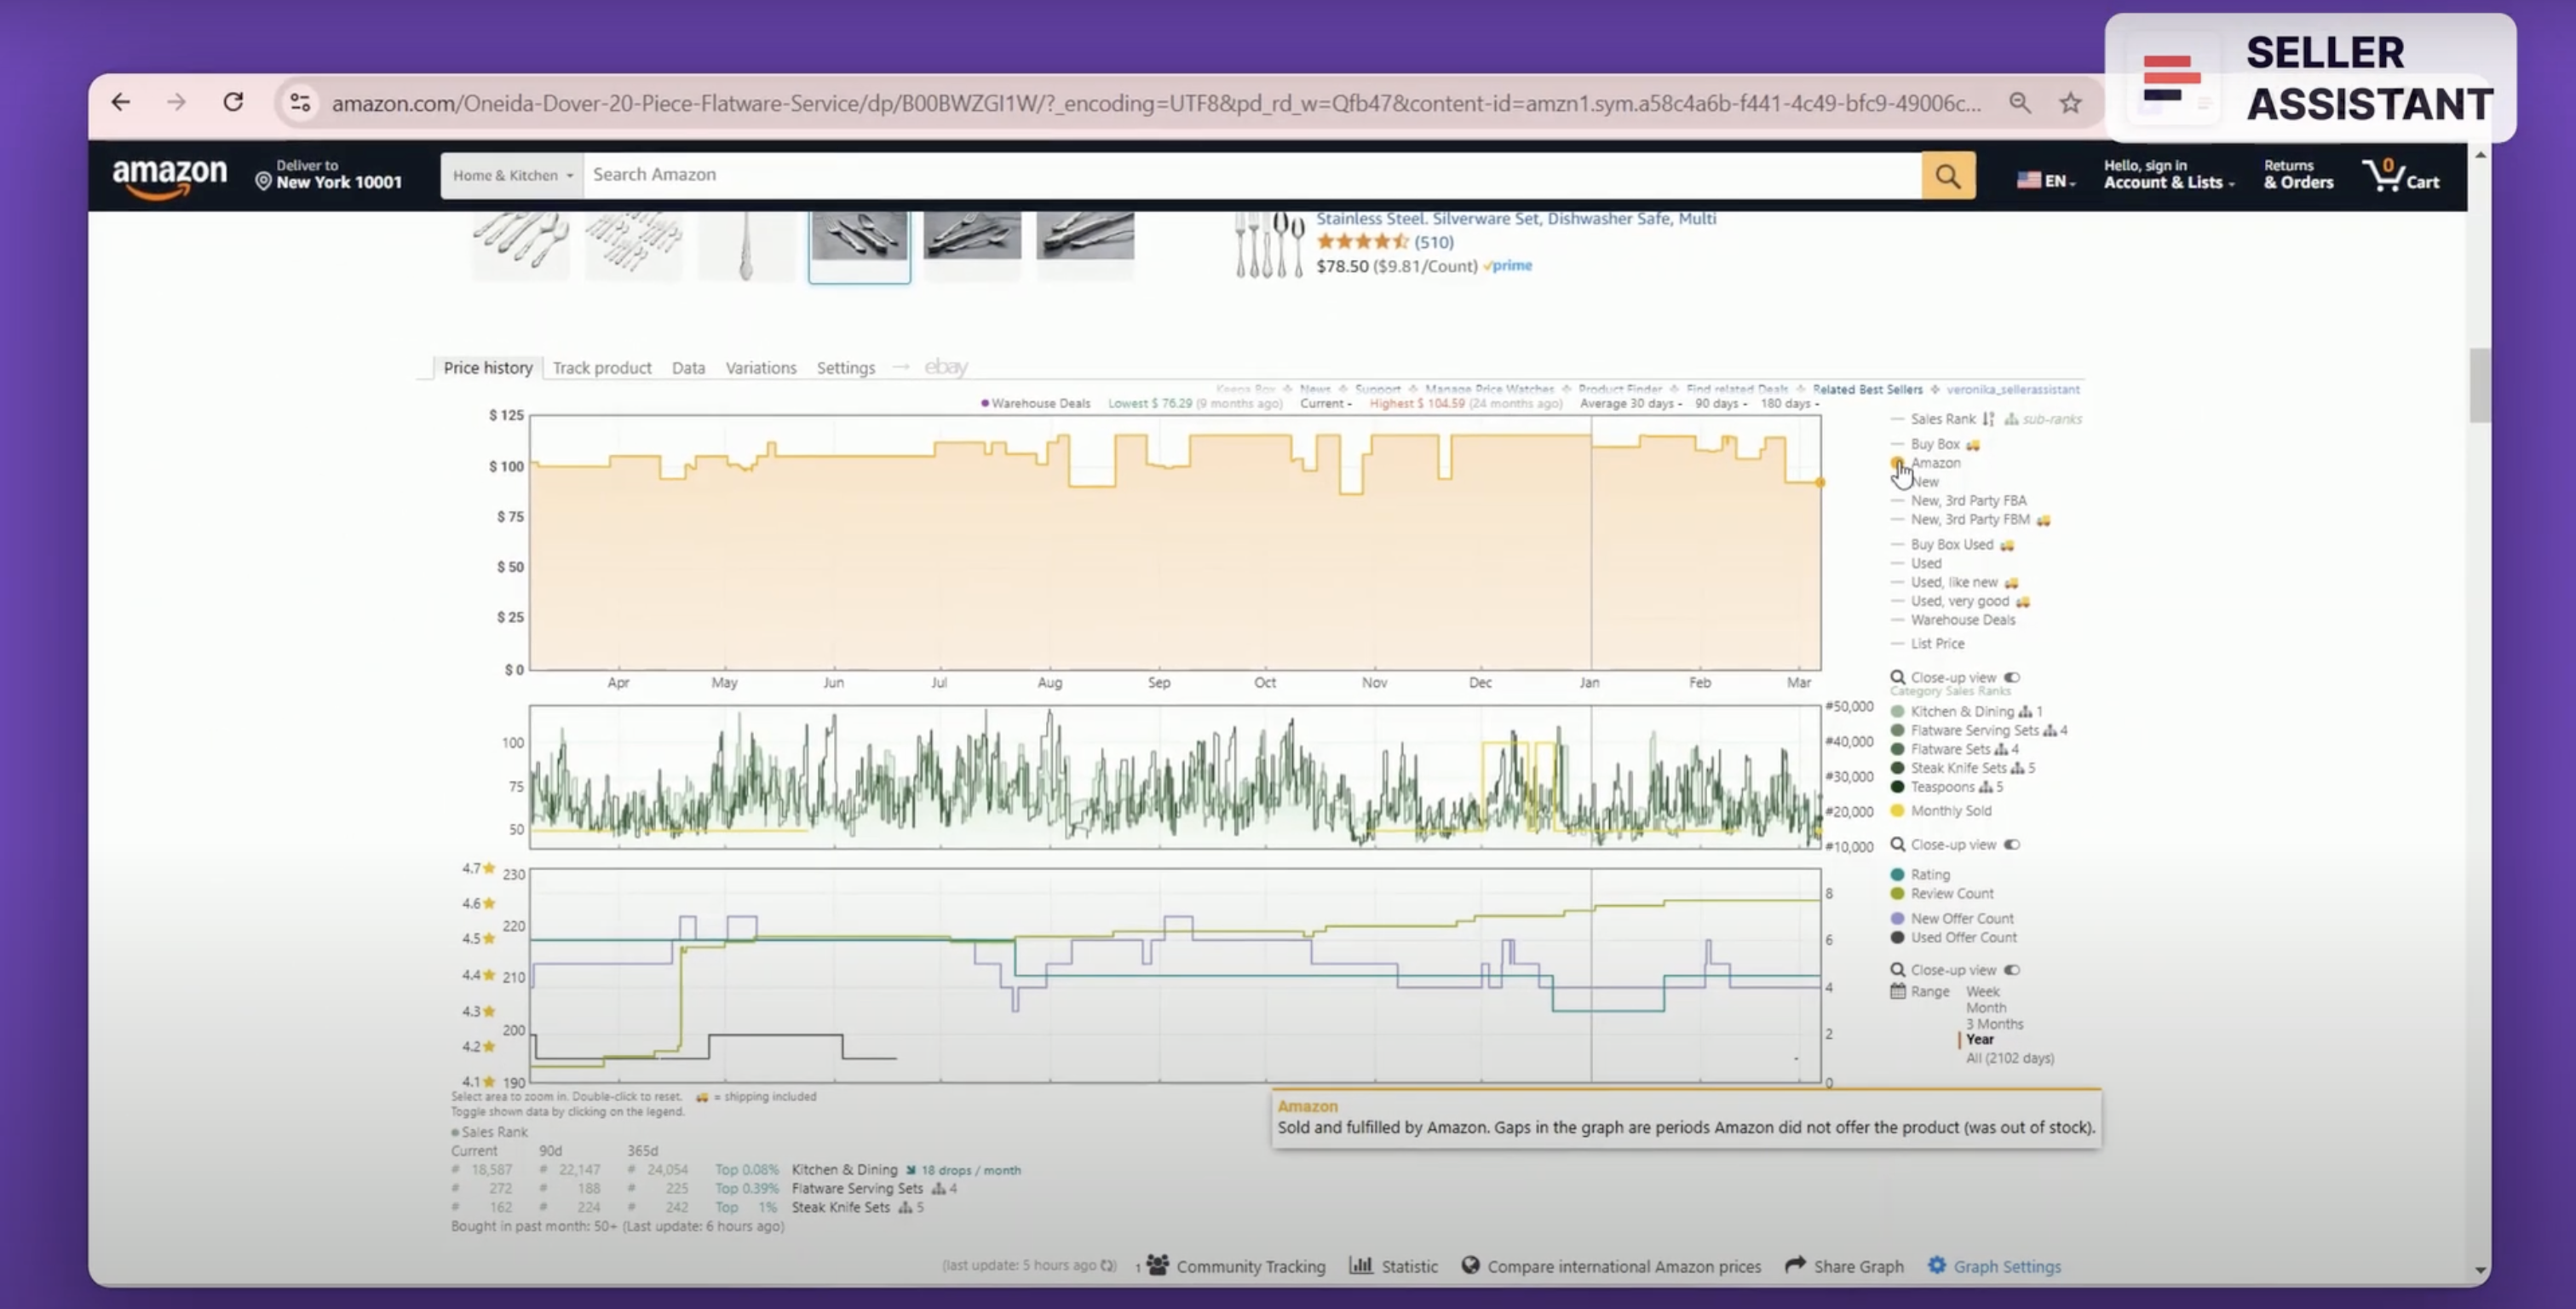Click the Sales Rank sub-ranks icon
The height and width of the screenshot is (1309, 2576).
(x=2010, y=419)
